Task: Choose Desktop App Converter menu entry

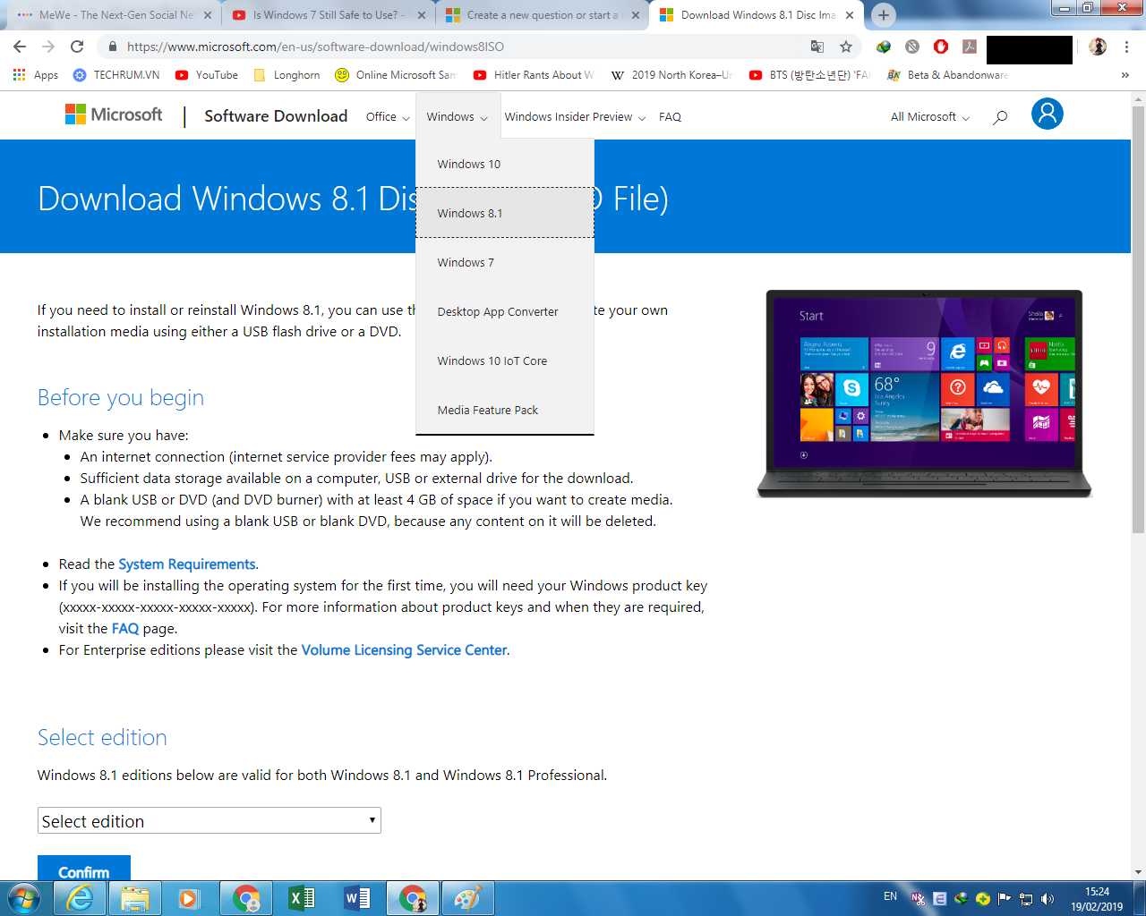Action: [505, 311]
